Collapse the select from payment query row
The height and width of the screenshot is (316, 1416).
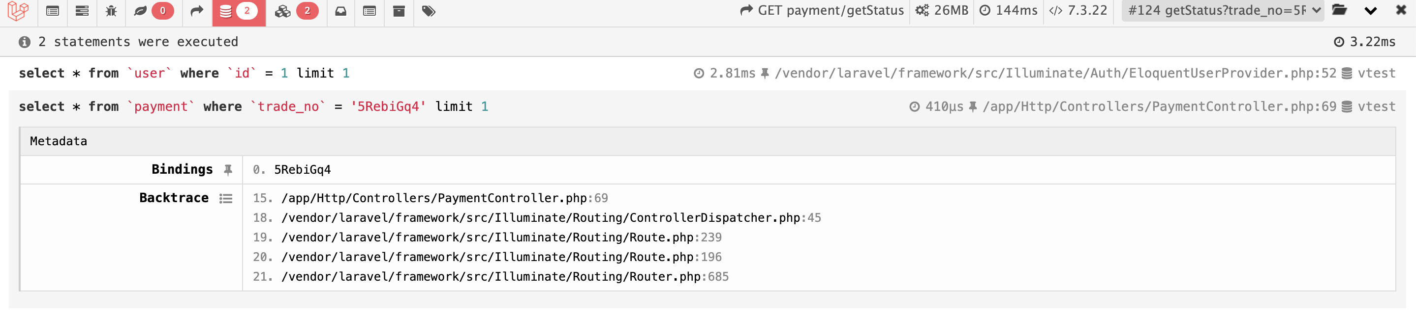(707, 106)
